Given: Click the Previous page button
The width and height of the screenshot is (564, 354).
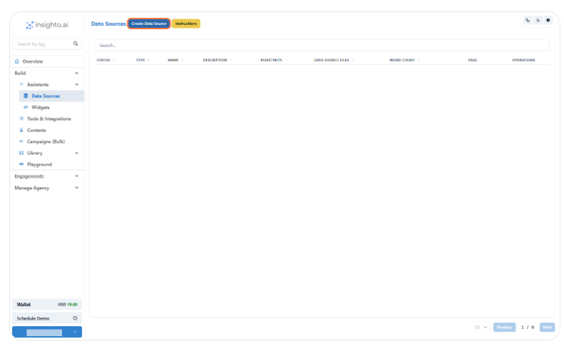Looking at the screenshot, I should tap(504, 328).
